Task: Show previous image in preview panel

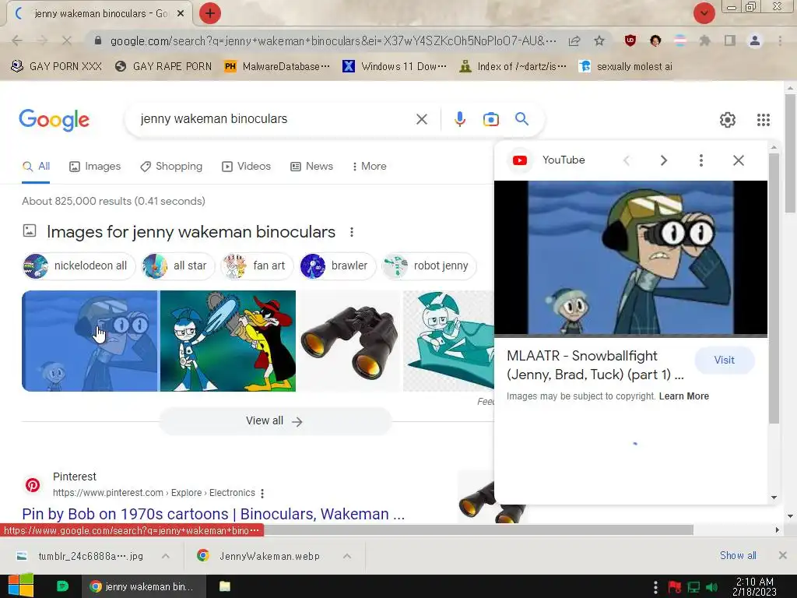Action: [x=627, y=160]
